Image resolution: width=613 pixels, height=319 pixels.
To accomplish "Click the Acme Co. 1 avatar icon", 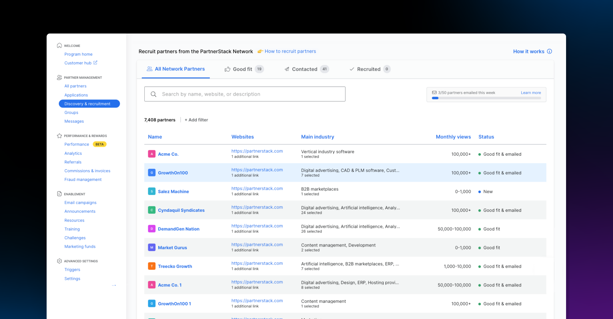I will pyautogui.click(x=152, y=285).
